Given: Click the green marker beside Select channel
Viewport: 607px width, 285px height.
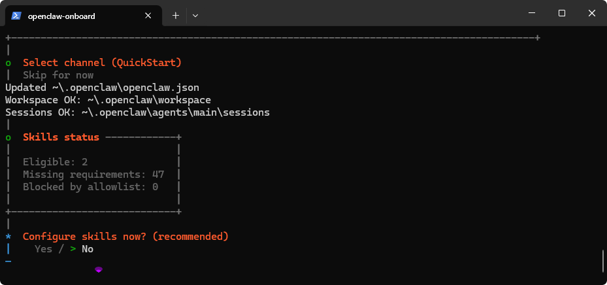Looking at the screenshot, I should (8, 63).
